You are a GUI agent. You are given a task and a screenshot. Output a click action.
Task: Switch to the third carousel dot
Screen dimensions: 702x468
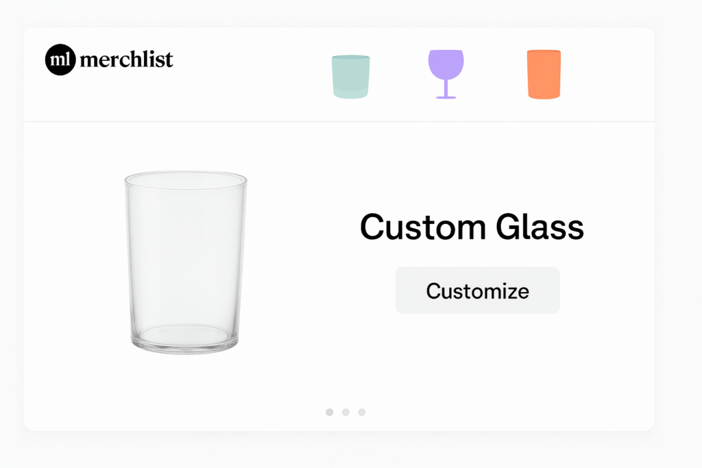coord(362,412)
